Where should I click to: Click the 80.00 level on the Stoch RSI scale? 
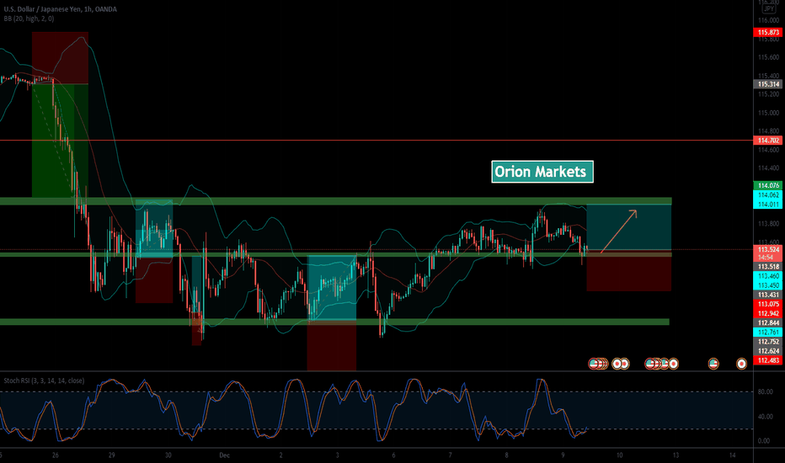click(765, 391)
